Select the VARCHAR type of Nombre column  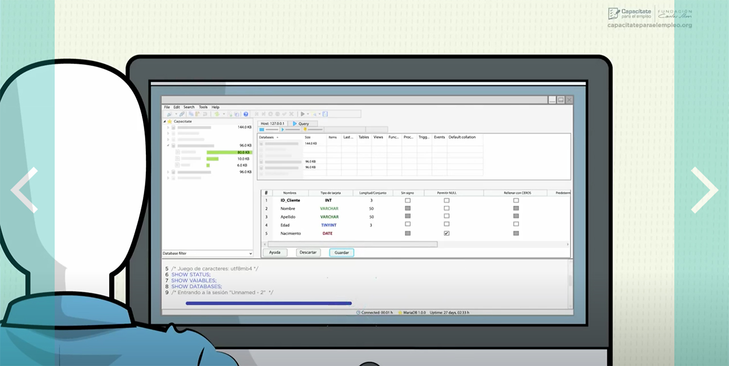tap(329, 208)
